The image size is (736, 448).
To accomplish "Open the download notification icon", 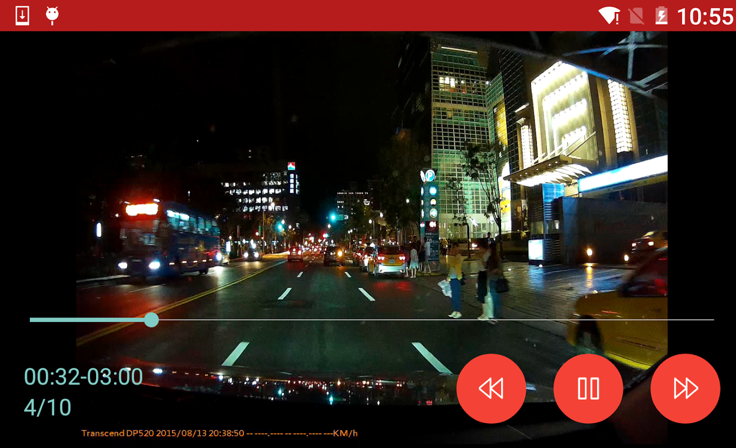I will (x=22, y=15).
